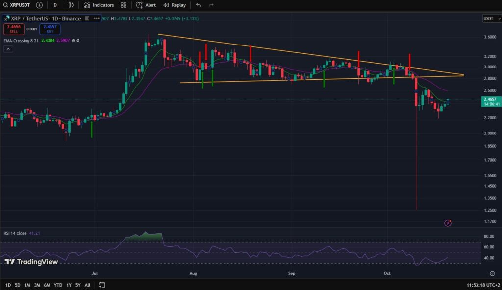Select the 1M date range tab
The width and height of the screenshot is (502, 290).
[x=27, y=285]
